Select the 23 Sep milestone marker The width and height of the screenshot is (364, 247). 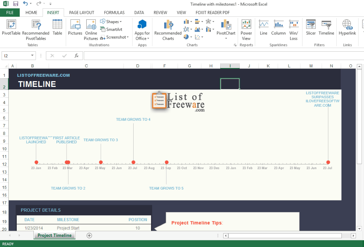point(167,162)
